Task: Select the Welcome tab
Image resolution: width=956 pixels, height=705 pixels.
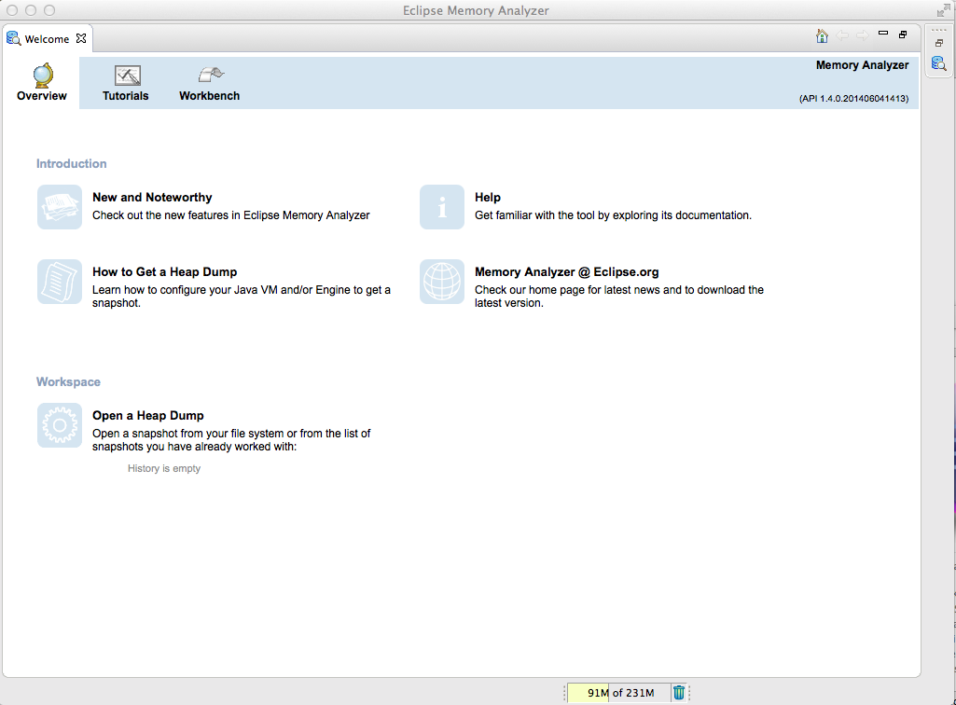Action: tap(47, 39)
